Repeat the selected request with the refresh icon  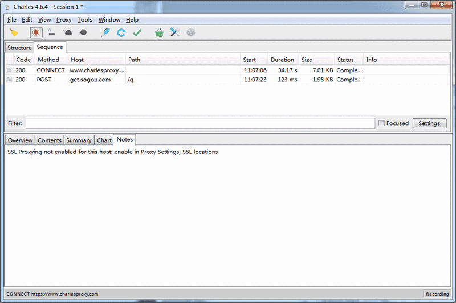point(121,33)
